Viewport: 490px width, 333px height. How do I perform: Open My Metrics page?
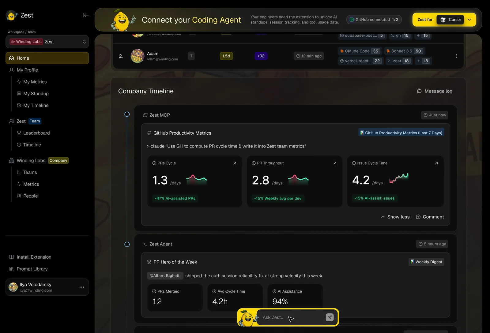pyautogui.click(x=35, y=82)
